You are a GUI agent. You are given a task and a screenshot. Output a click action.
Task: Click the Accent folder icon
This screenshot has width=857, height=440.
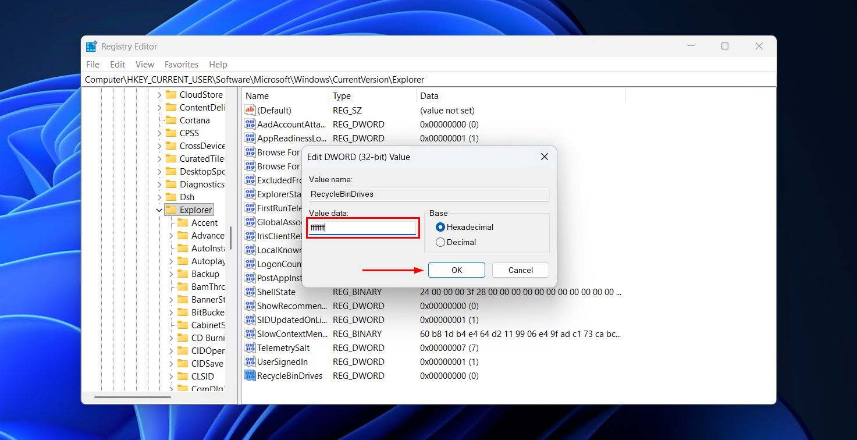[183, 222]
